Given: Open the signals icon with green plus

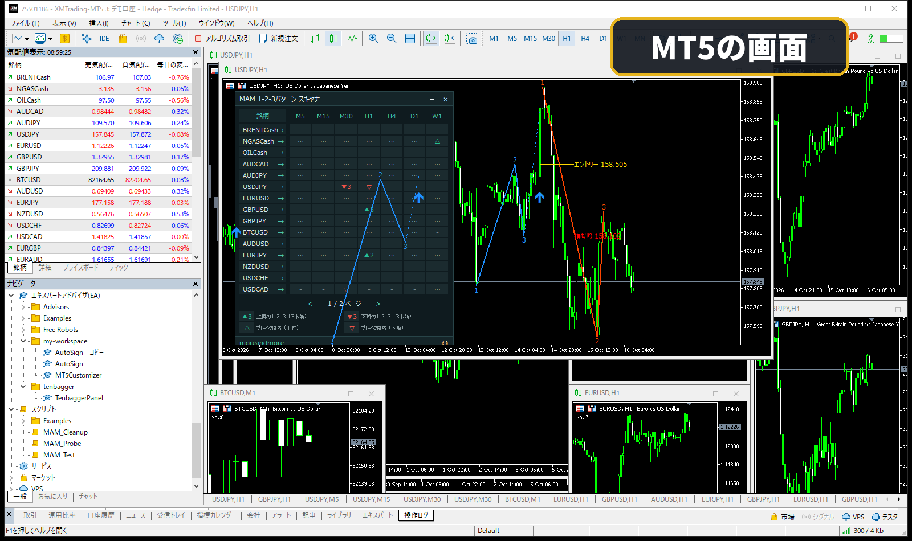Looking at the screenshot, I should coord(178,39).
